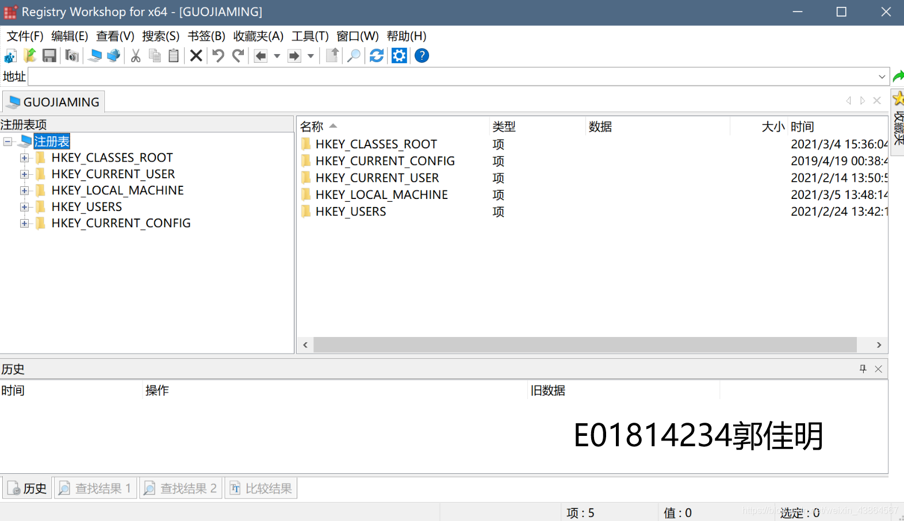Pin the history panel with pushpin
The width and height of the screenshot is (904, 521).
coord(863,369)
